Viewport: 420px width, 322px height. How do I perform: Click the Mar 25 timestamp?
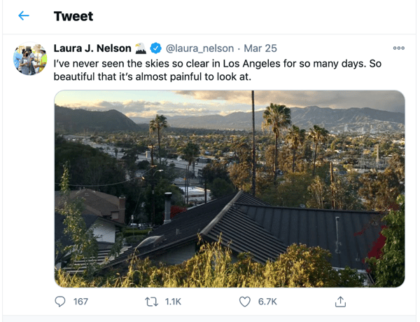[260, 48]
